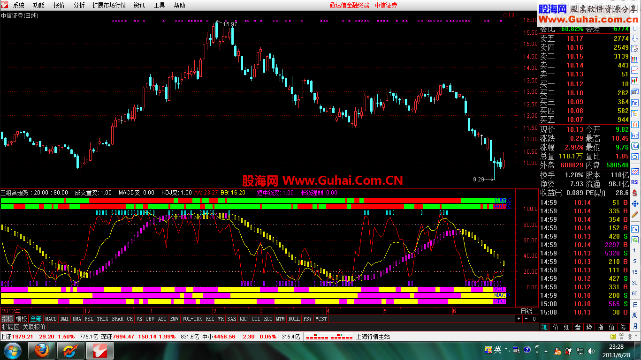Open the 系统 menu
The width and height of the screenshot is (641, 360).
pos(19,5)
